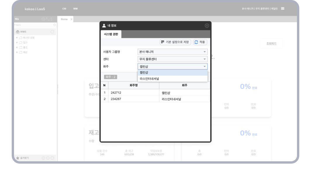Select the 시스템 권한 tab
The width and height of the screenshot is (311, 180).
pyautogui.click(x=111, y=34)
